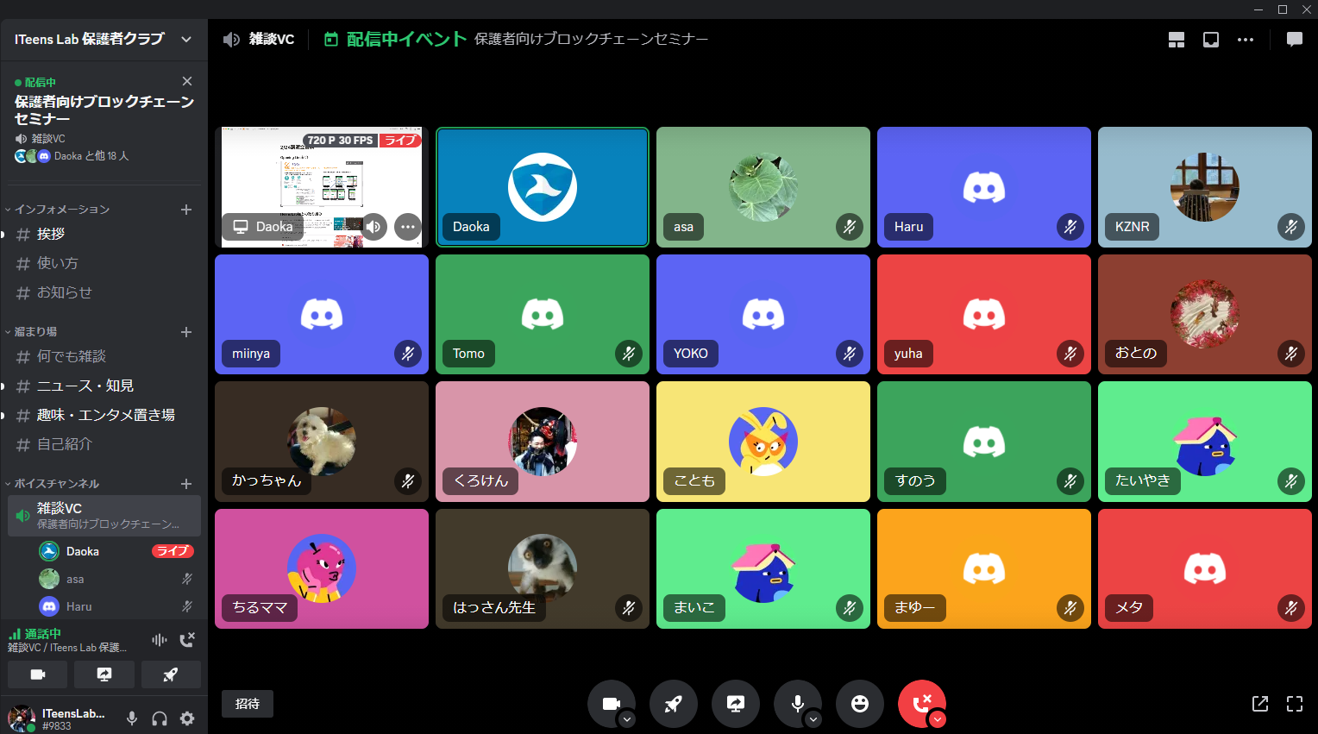Add a channel to インフォメーション category

[x=186, y=210]
